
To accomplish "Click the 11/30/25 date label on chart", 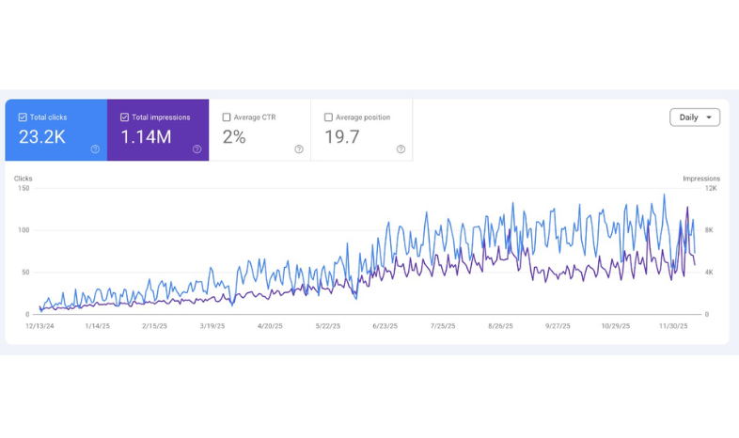I will (673, 326).
